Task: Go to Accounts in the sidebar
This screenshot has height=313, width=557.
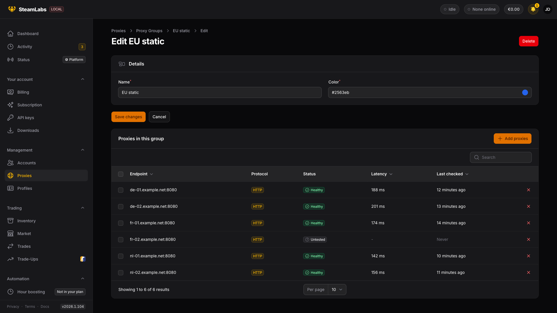Action: 46,163
